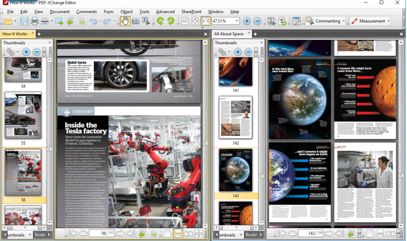Set zoom to actual size 1:1
This screenshot has height=241, width=407.
click(185, 21)
